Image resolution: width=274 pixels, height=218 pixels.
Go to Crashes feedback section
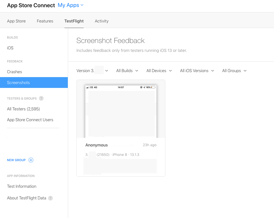14,72
